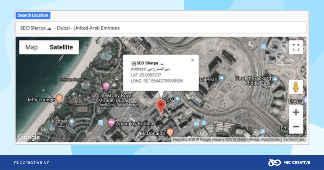Screen dimensions: 324x170
Task: Click the SEO Sherpa location search field
Action: coord(161,28)
